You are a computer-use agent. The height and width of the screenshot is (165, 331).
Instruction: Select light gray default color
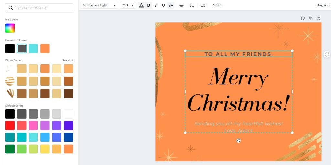click(57, 114)
